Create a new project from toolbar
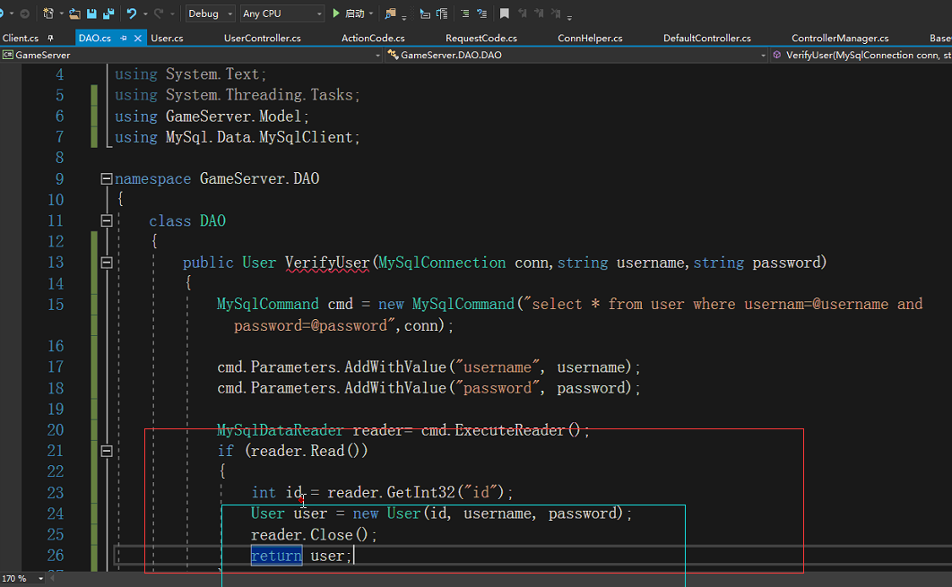The height and width of the screenshot is (587, 952). (x=48, y=13)
